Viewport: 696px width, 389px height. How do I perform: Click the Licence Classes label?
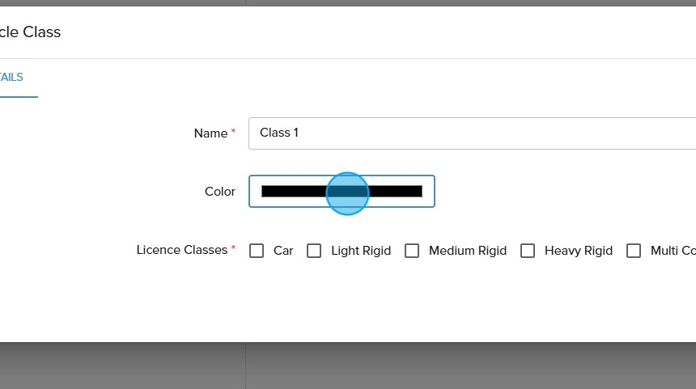[181, 250]
